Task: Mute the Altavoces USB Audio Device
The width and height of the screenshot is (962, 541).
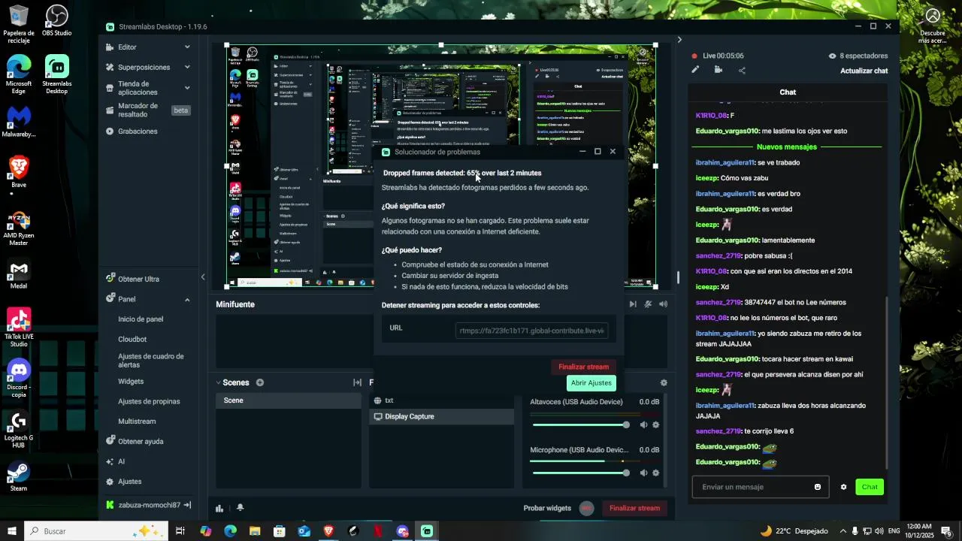Action: tap(643, 425)
